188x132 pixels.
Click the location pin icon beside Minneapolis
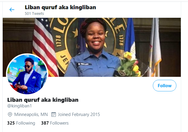pyautogui.click(x=10, y=114)
